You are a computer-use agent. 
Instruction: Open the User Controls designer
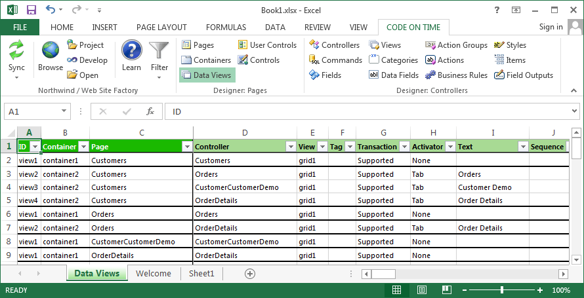[268, 45]
